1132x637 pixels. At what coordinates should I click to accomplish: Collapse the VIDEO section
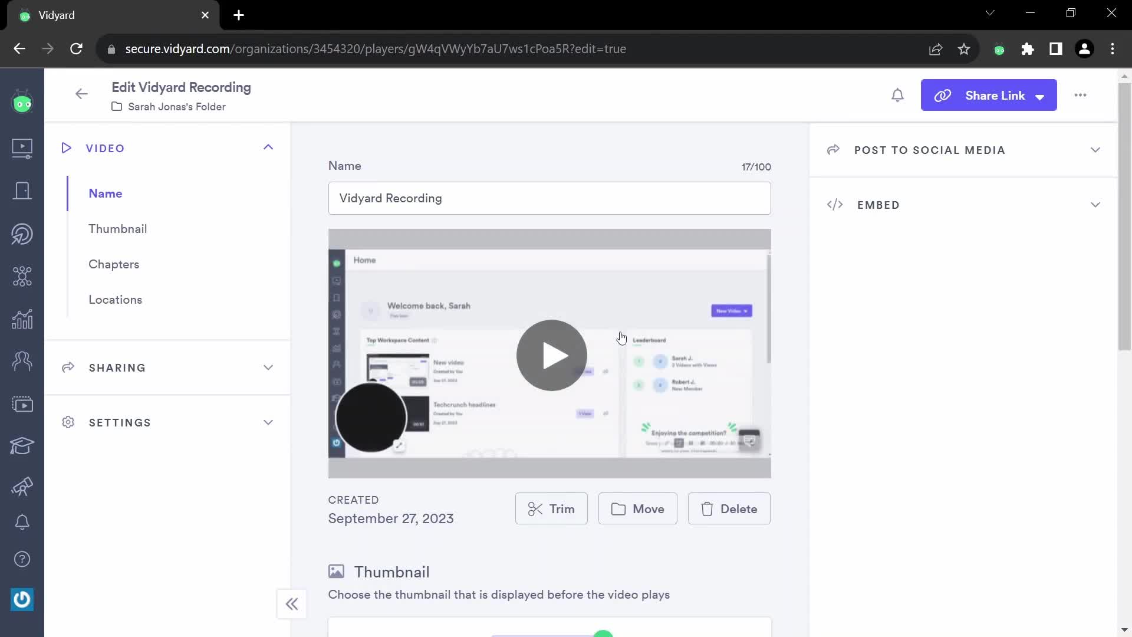click(x=268, y=147)
